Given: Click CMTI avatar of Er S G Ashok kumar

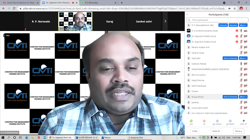Looking at the screenshot, I should point(189,31).
